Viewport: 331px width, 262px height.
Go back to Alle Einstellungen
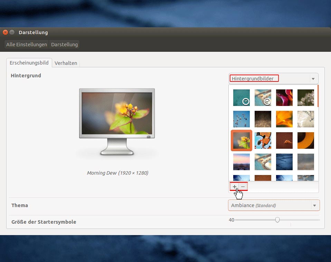click(x=27, y=45)
